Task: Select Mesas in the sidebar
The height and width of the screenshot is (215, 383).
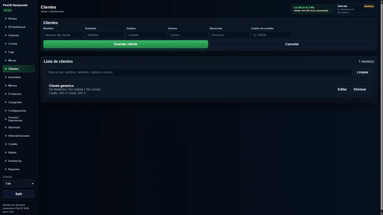Action: click(x=19, y=60)
